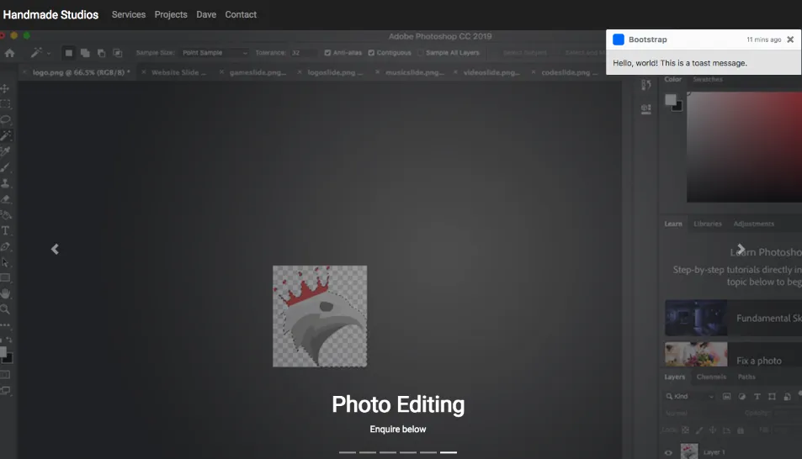Click the toolbar foreground color swatch
The image size is (802, 459).
[x=3, y=351]
